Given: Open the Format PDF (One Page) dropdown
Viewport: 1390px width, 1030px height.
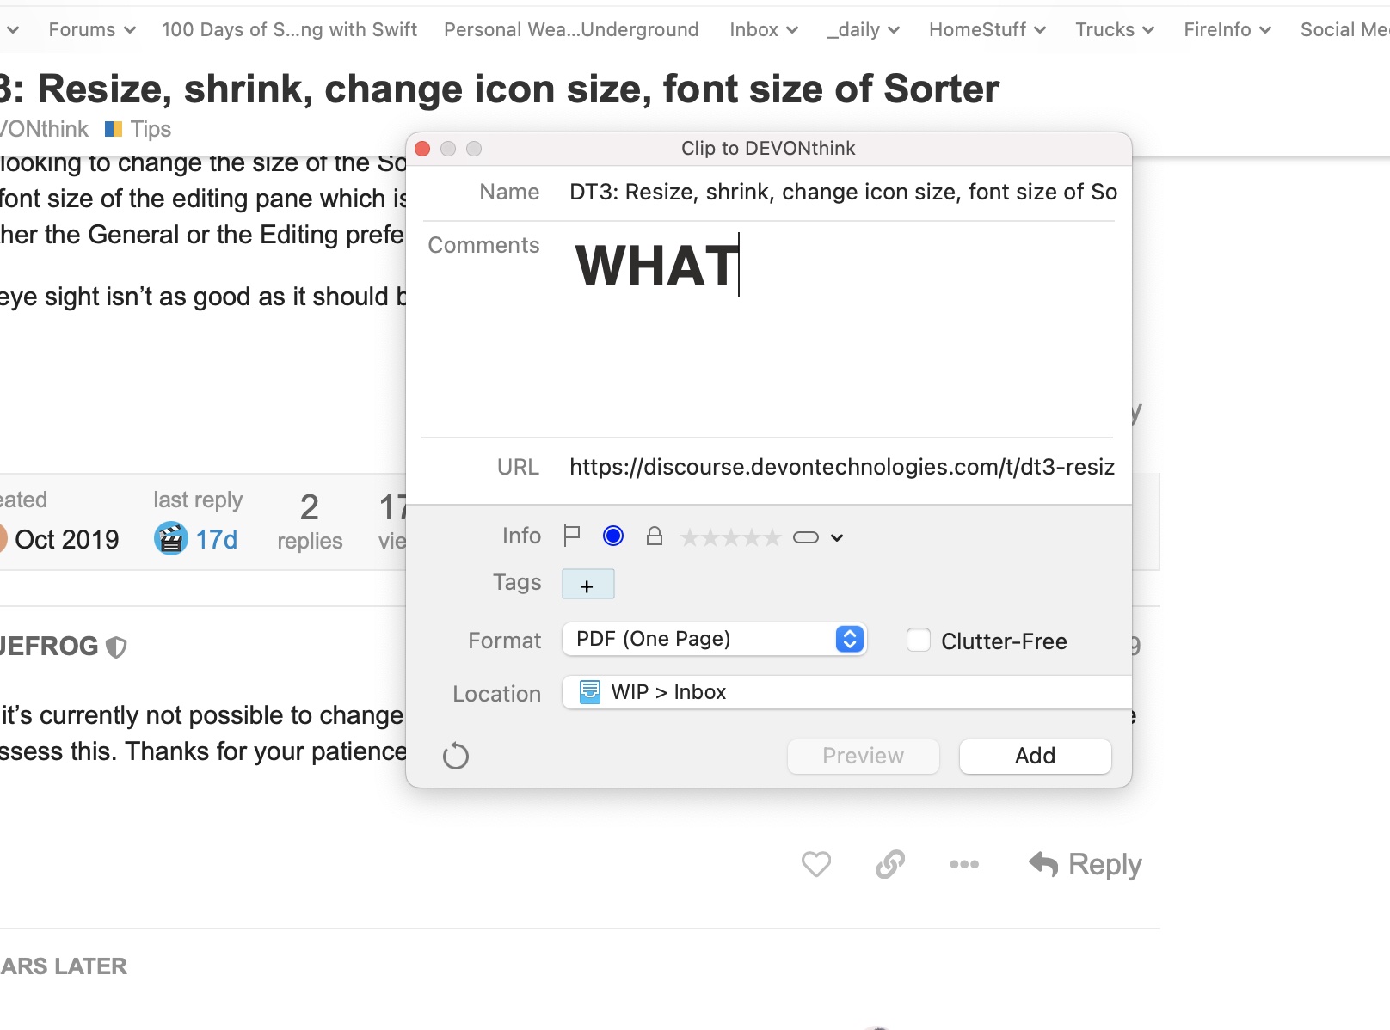Looking at the screenshot, I should tap(714, 639).
